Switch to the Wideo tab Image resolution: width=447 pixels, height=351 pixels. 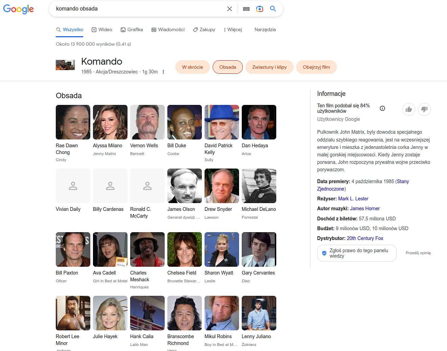(x=102, y=30)
